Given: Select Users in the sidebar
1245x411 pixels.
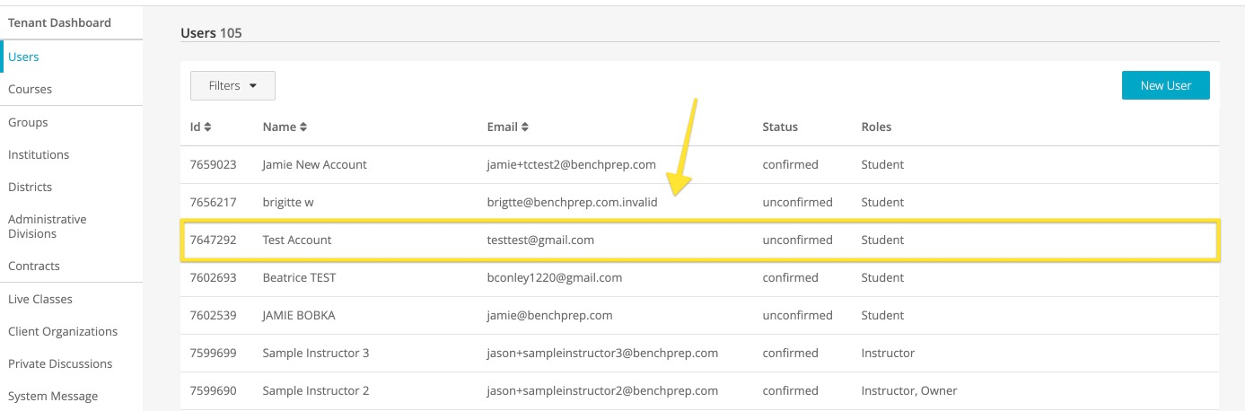Looking at the screenshot, I should [x=23, y=57].
